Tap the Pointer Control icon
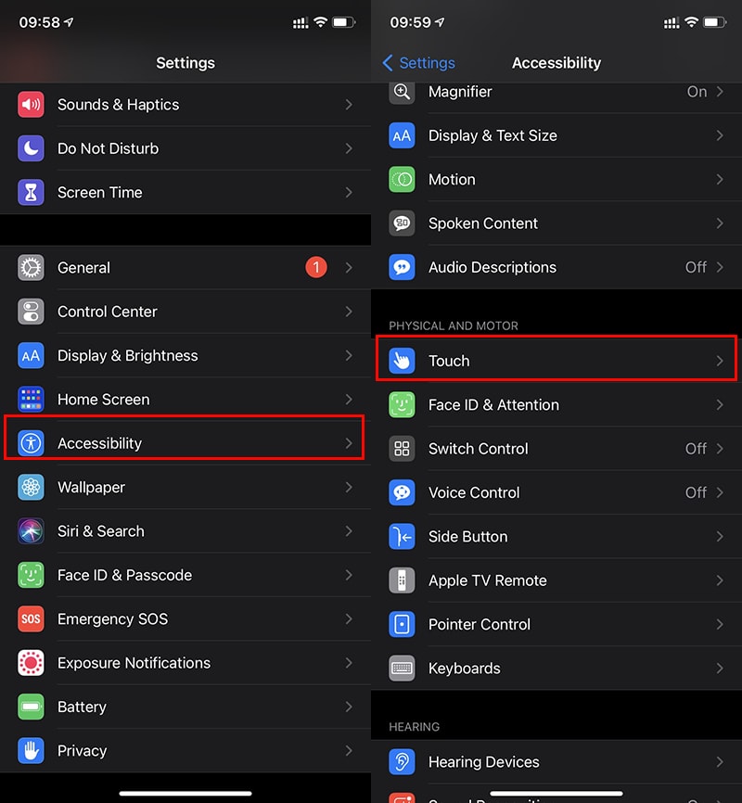The height and width of the screenshot is (803, 742). (x=402, y=624)
